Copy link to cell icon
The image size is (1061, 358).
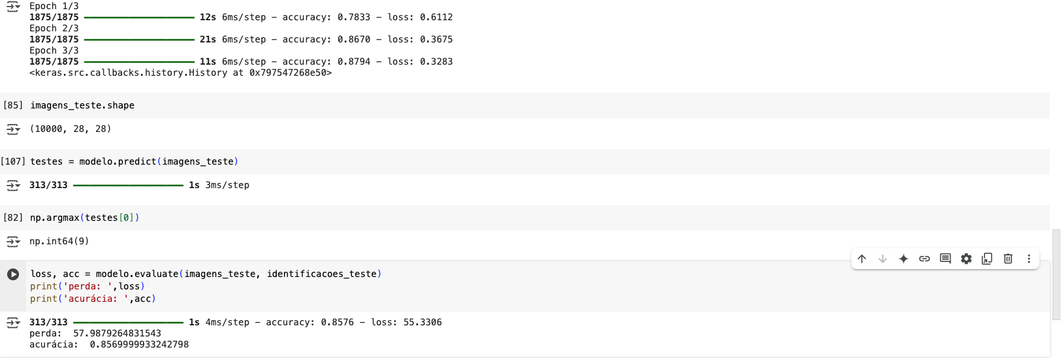coord(925,259)
